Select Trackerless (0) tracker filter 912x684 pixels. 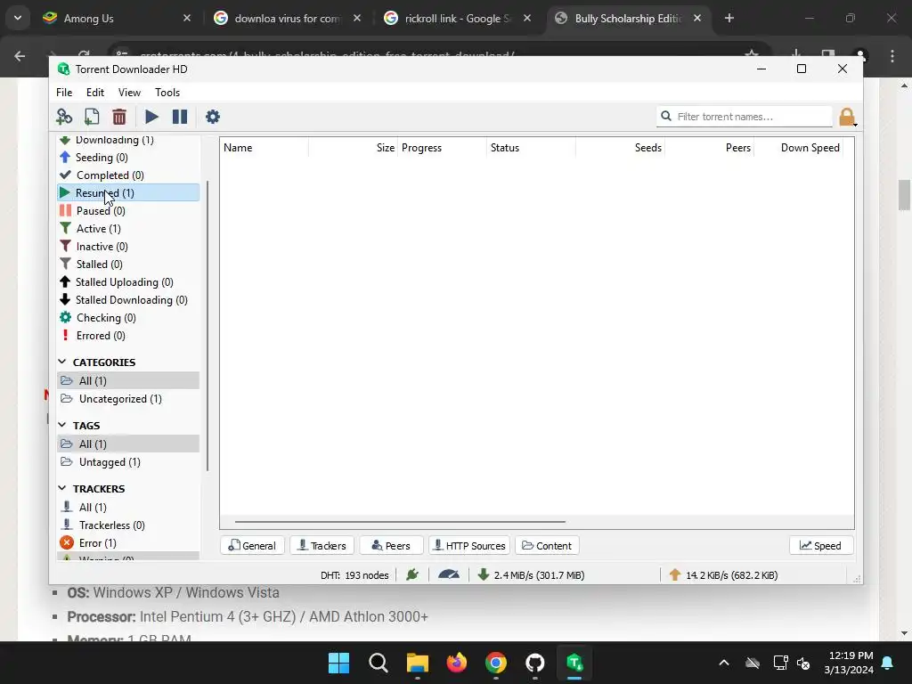[128, 525]
